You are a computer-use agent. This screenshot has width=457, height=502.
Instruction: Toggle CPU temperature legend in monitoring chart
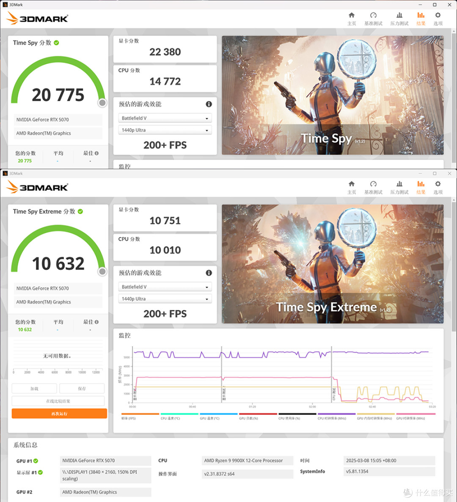[179, 416]
